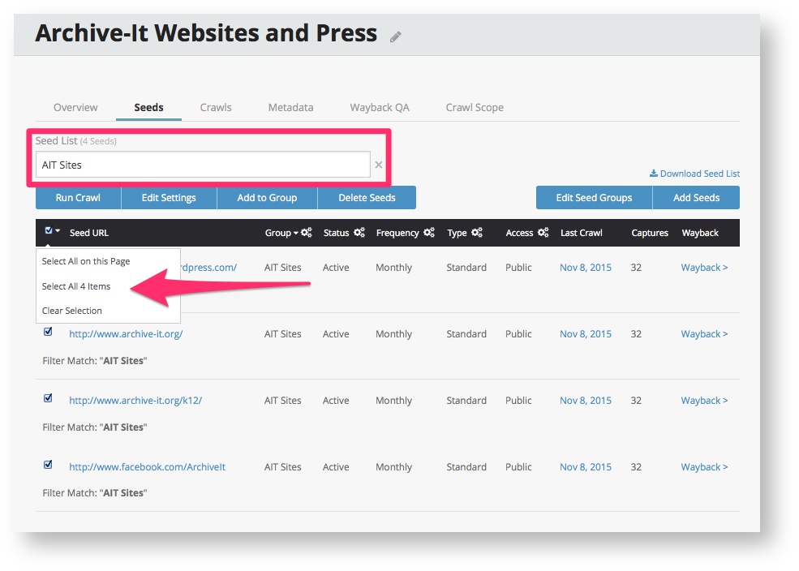Switch to the Crawls tab
Viewport: 799px width, 571px height.
216,107
